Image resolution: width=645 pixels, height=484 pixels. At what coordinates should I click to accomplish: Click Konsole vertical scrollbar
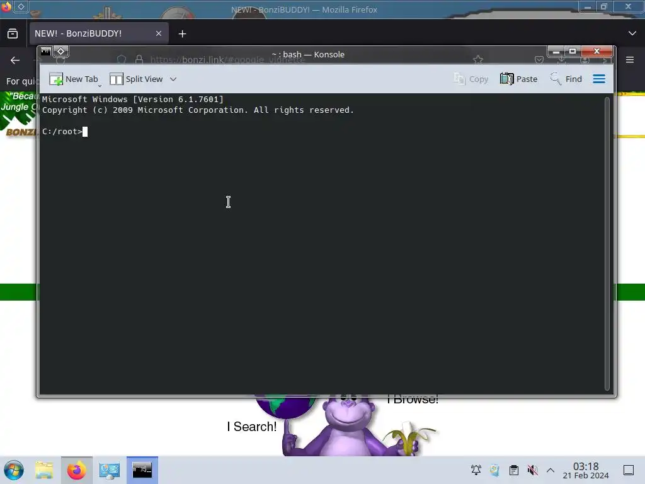pyautogui.click(x=607, y=244)
